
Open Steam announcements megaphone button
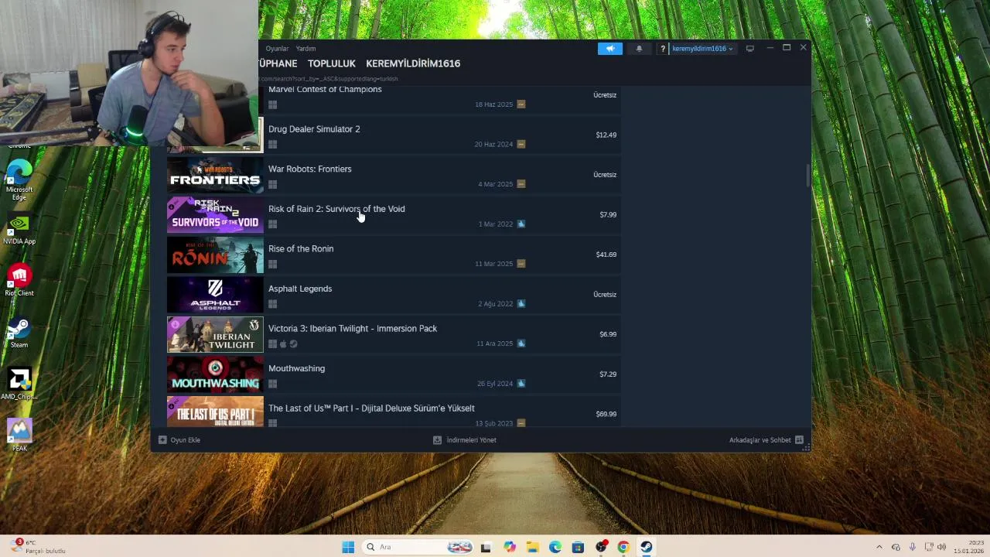[x=609, y=49]
